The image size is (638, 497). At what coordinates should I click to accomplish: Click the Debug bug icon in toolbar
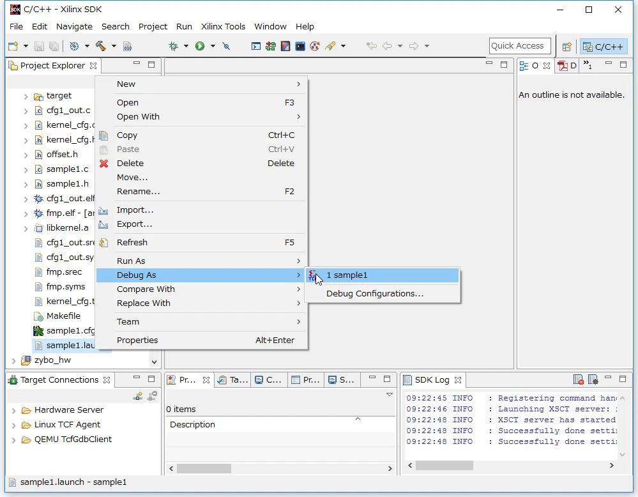point(173,46)
